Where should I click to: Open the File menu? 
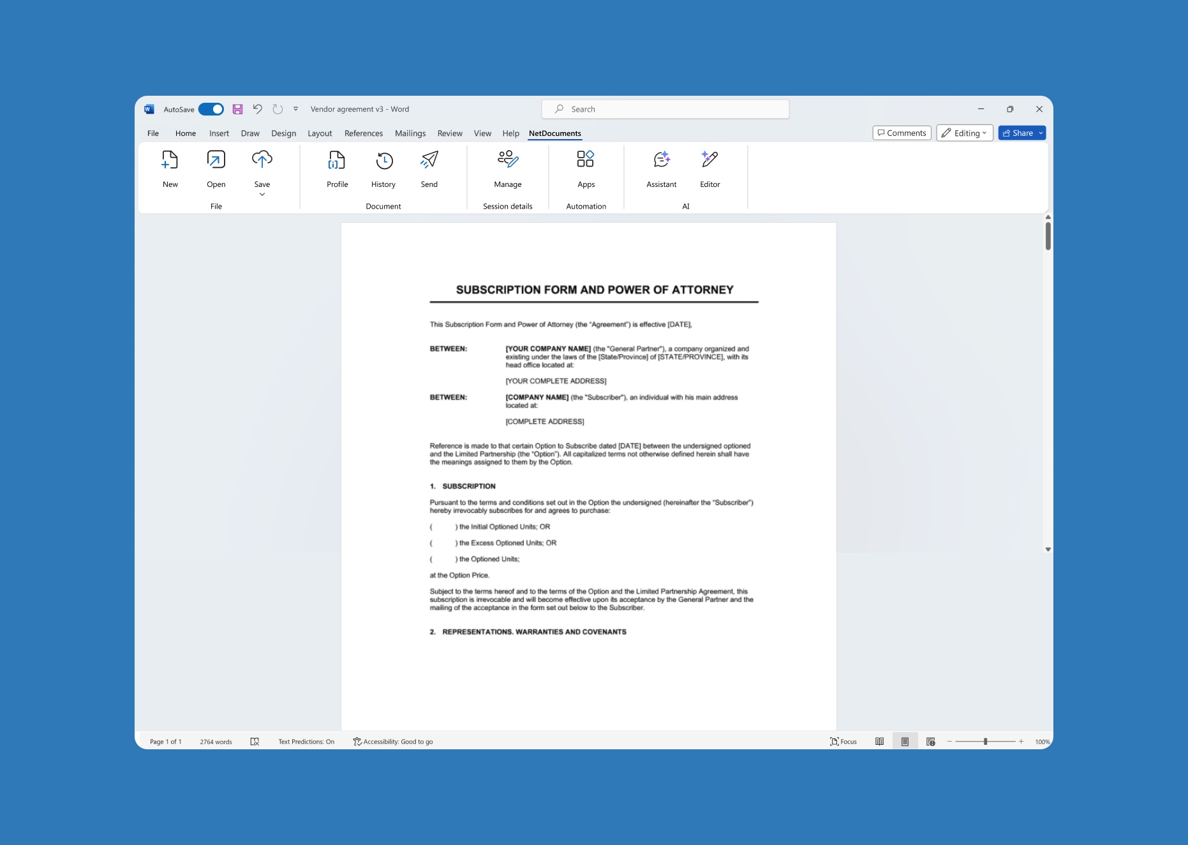(153, 133)
